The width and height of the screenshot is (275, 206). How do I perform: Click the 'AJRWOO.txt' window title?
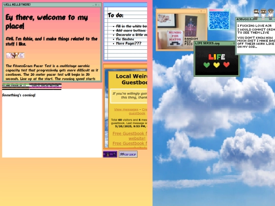[245, 19]
